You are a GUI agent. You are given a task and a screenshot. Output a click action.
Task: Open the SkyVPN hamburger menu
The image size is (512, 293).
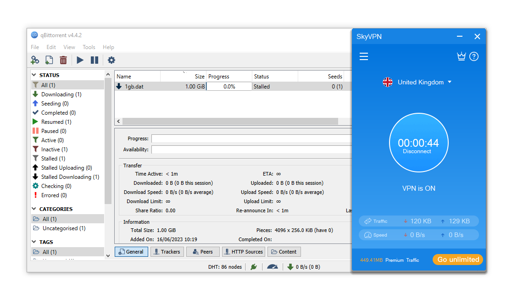pos(364,56)
